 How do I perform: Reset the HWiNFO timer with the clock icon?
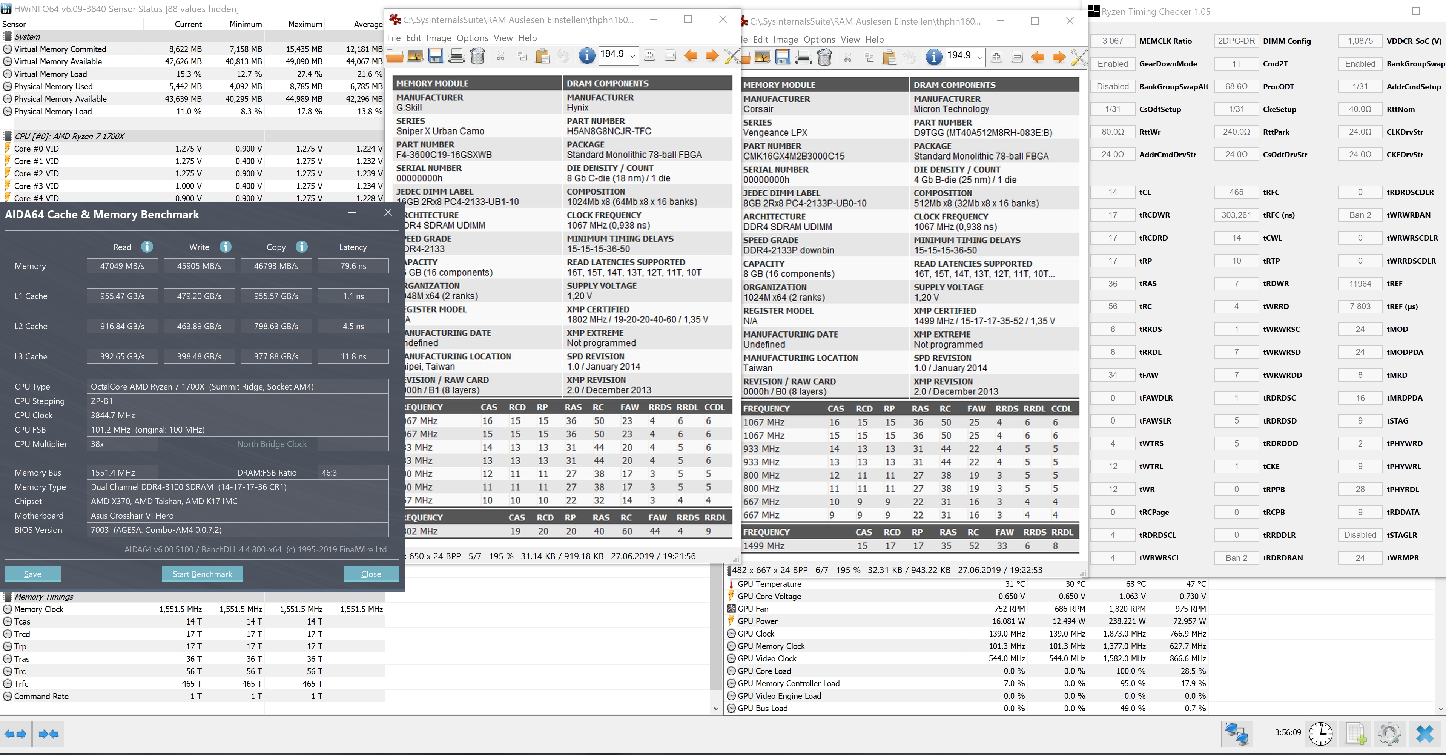pos(1321,734)
